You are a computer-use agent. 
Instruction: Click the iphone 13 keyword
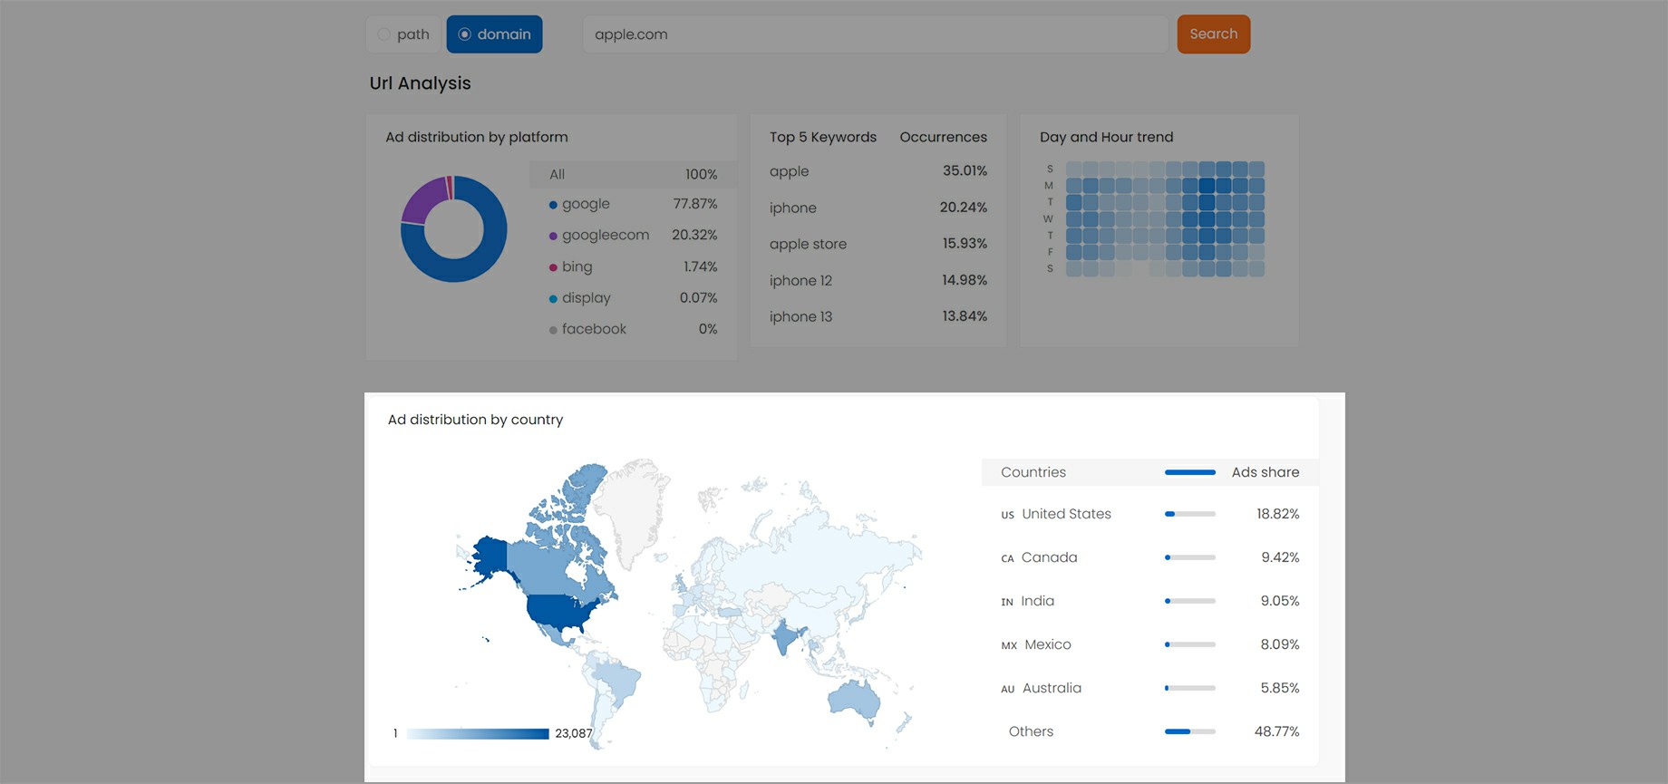(x=800, y=316)
